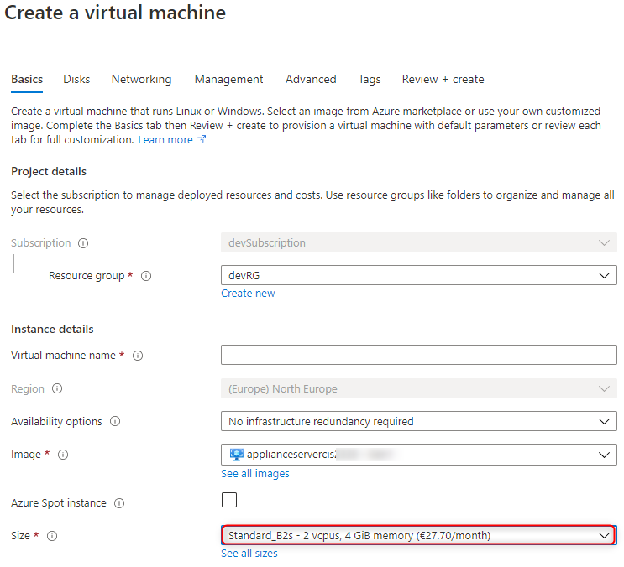The width and height of the screenshot is (624, 567).
Task: Open the Management tab
Action: tap(228, 79)
